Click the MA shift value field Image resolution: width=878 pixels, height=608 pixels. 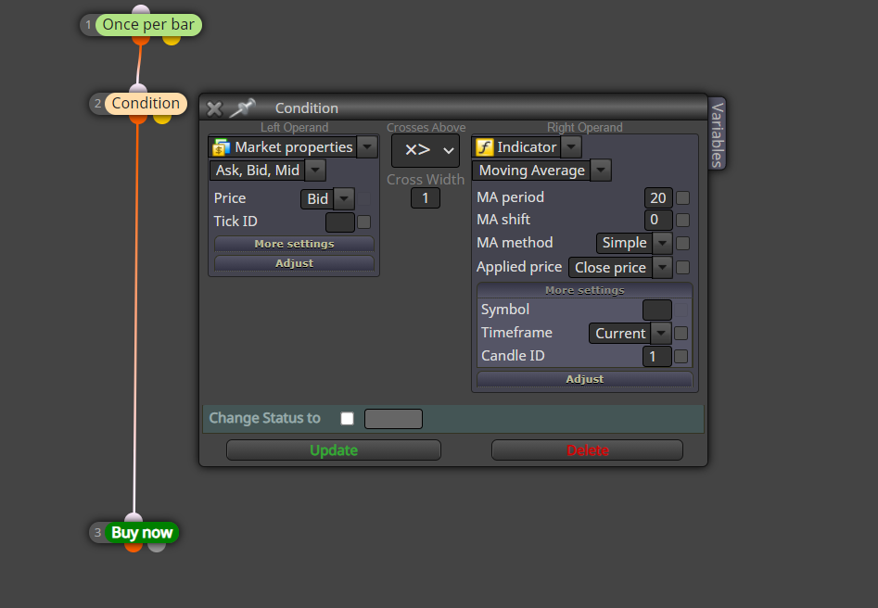658,220
